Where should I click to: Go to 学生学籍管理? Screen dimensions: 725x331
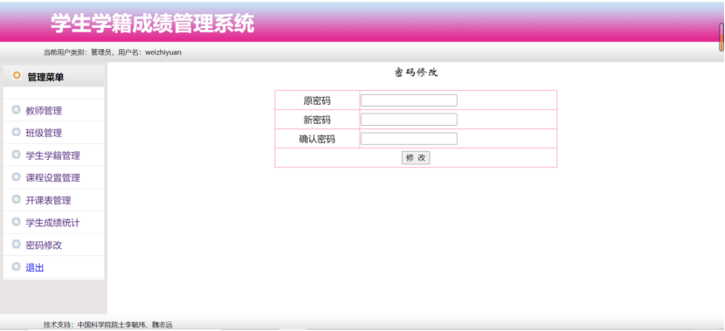pyautogui.click(x=52, y=155)
